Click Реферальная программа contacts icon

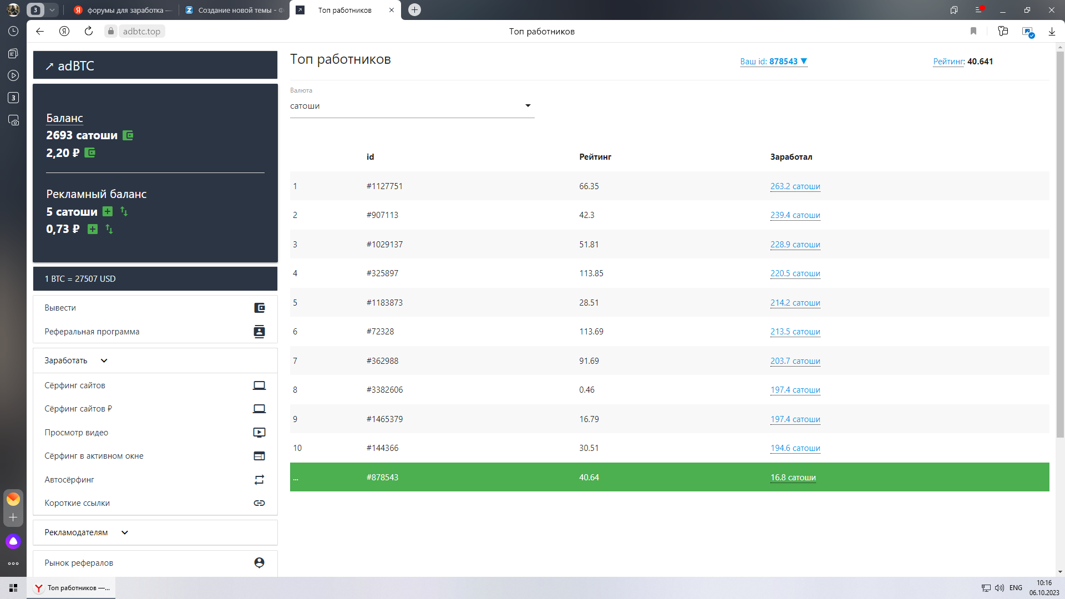pos(259,332)
